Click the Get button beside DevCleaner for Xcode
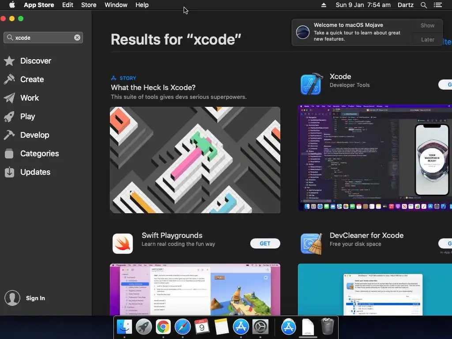 [x=446, y=244]
